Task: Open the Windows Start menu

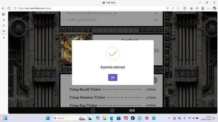Action: click(48, 118)
